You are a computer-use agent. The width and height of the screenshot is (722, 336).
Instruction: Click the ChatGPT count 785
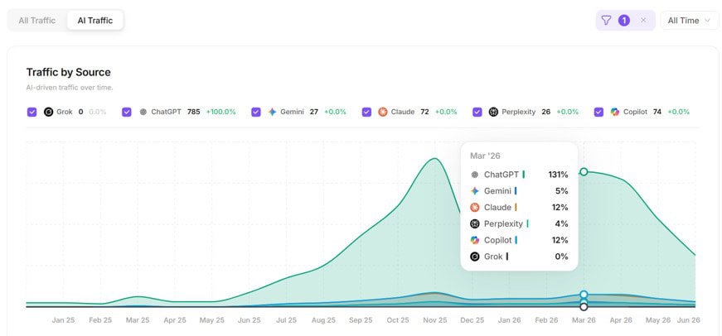pos(193,112)
